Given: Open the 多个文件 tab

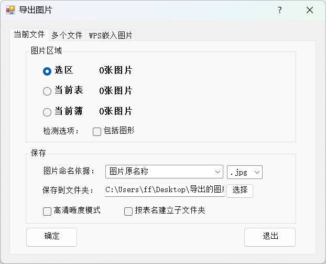Looking at the screenshot, I should (x=67, y=35).
